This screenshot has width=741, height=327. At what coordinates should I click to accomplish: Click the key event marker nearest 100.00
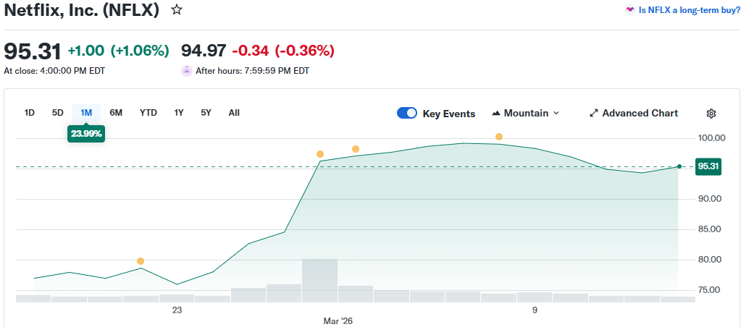(x=499, y=137)
